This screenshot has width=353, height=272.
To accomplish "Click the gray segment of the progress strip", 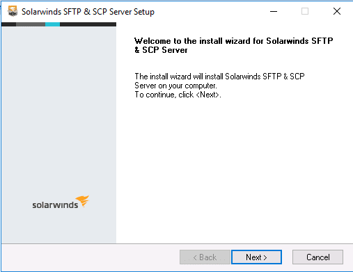I will 31,24.
